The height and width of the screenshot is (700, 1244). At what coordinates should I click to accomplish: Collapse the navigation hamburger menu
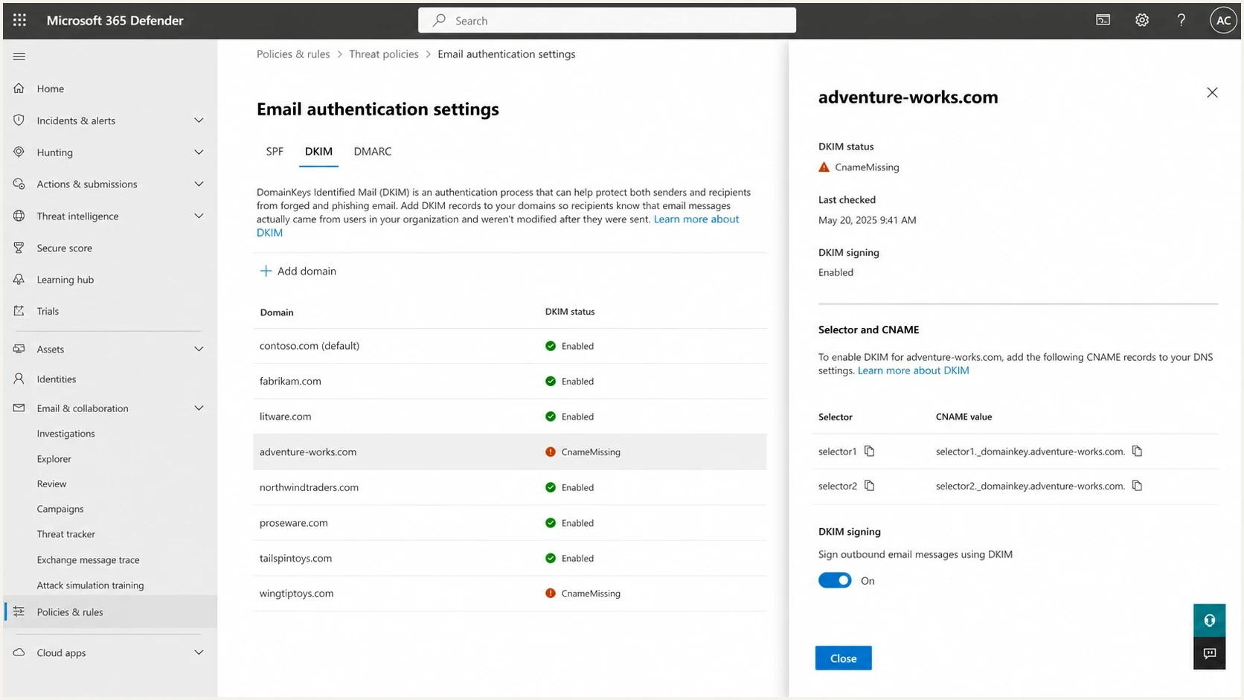19,57
